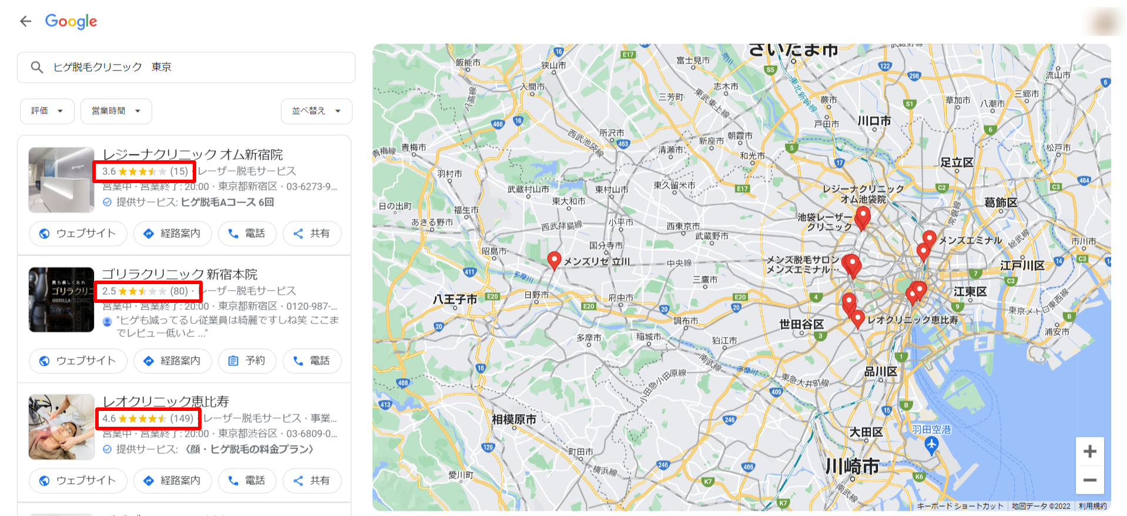The width and height of the screenshot is (1127, 516).
Task: Open レジーナクリニック オム新宿院 listing title
Action: pyautogui.click(x=193, y=154)
